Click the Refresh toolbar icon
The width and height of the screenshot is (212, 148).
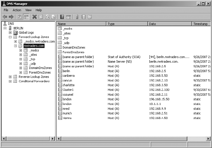[47, 17]
